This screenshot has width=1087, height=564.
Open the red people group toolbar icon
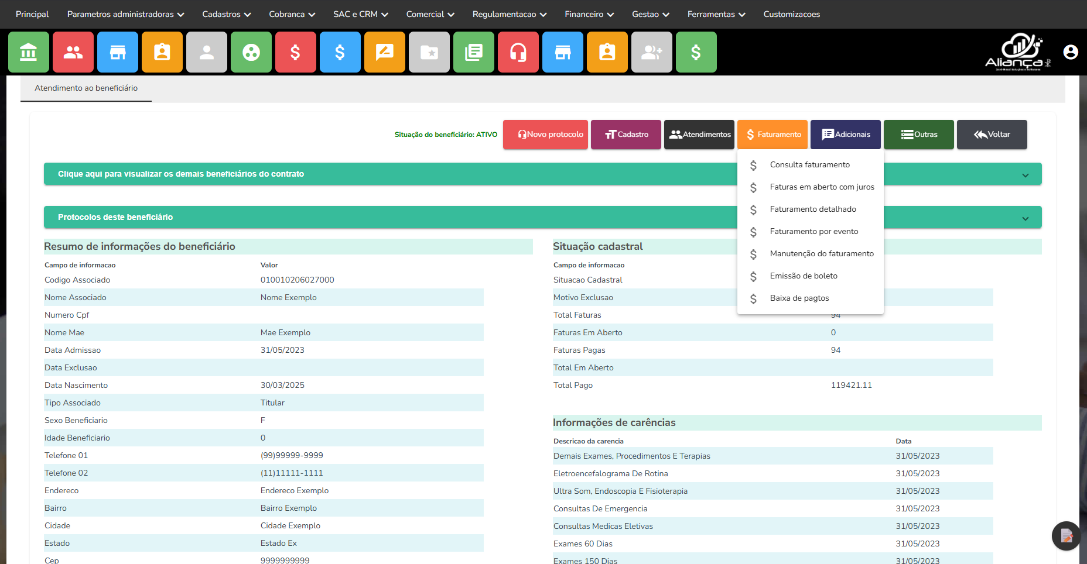73,52
